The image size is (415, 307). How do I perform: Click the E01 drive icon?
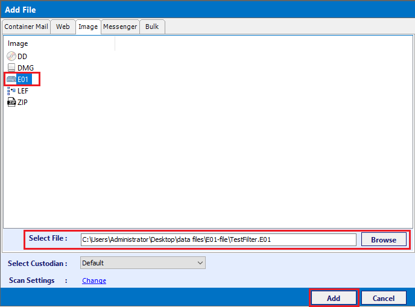pyautogui.click(x=11, y=79)
